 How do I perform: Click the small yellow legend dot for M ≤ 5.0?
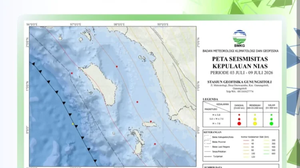(255, 115)
